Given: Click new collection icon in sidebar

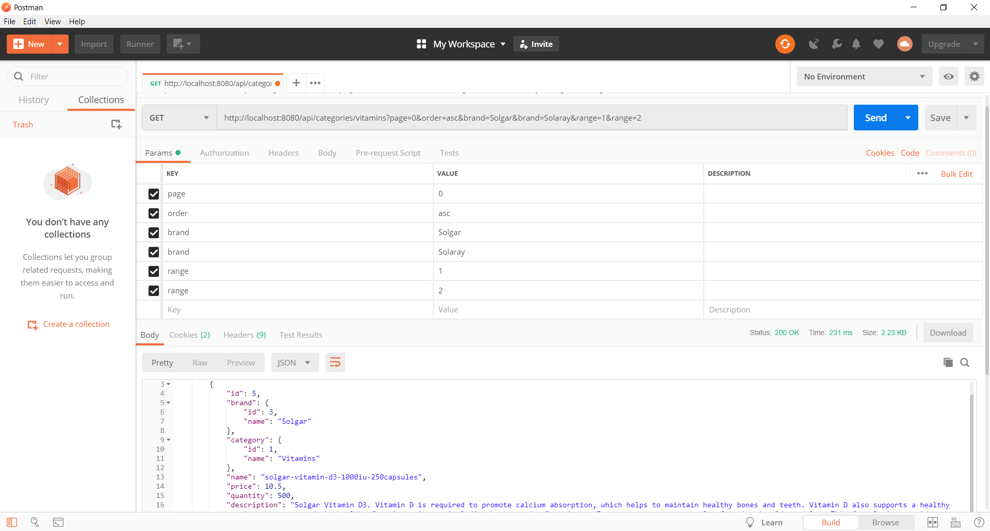Looking at the screenshot, I should (116, 124).
